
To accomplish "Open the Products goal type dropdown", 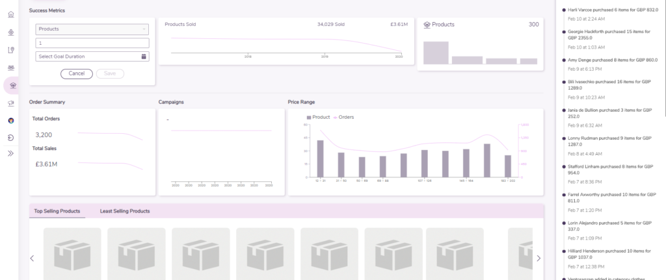I will click(92, 29).
